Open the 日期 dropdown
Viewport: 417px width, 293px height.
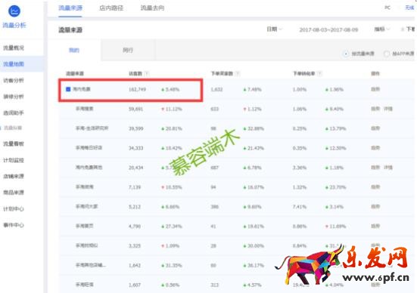click(x=274, y=29)
